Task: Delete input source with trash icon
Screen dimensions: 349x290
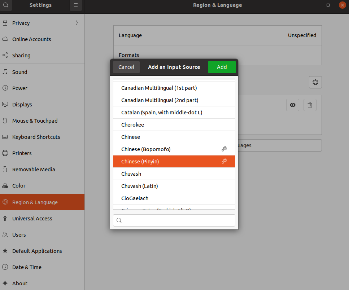Action: tap(310, 105)
